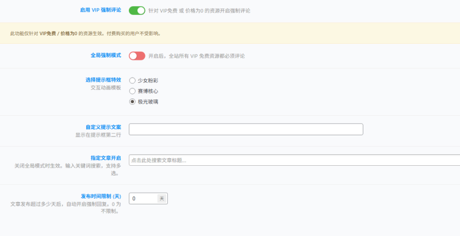This screenshot has height=236, width=460.
Task: Click the 交互动画模板 description text
Action: (x=106, y=88)
